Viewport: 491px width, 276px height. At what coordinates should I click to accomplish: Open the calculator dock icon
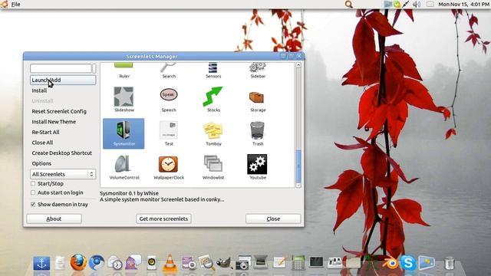[x=298, y=262]
